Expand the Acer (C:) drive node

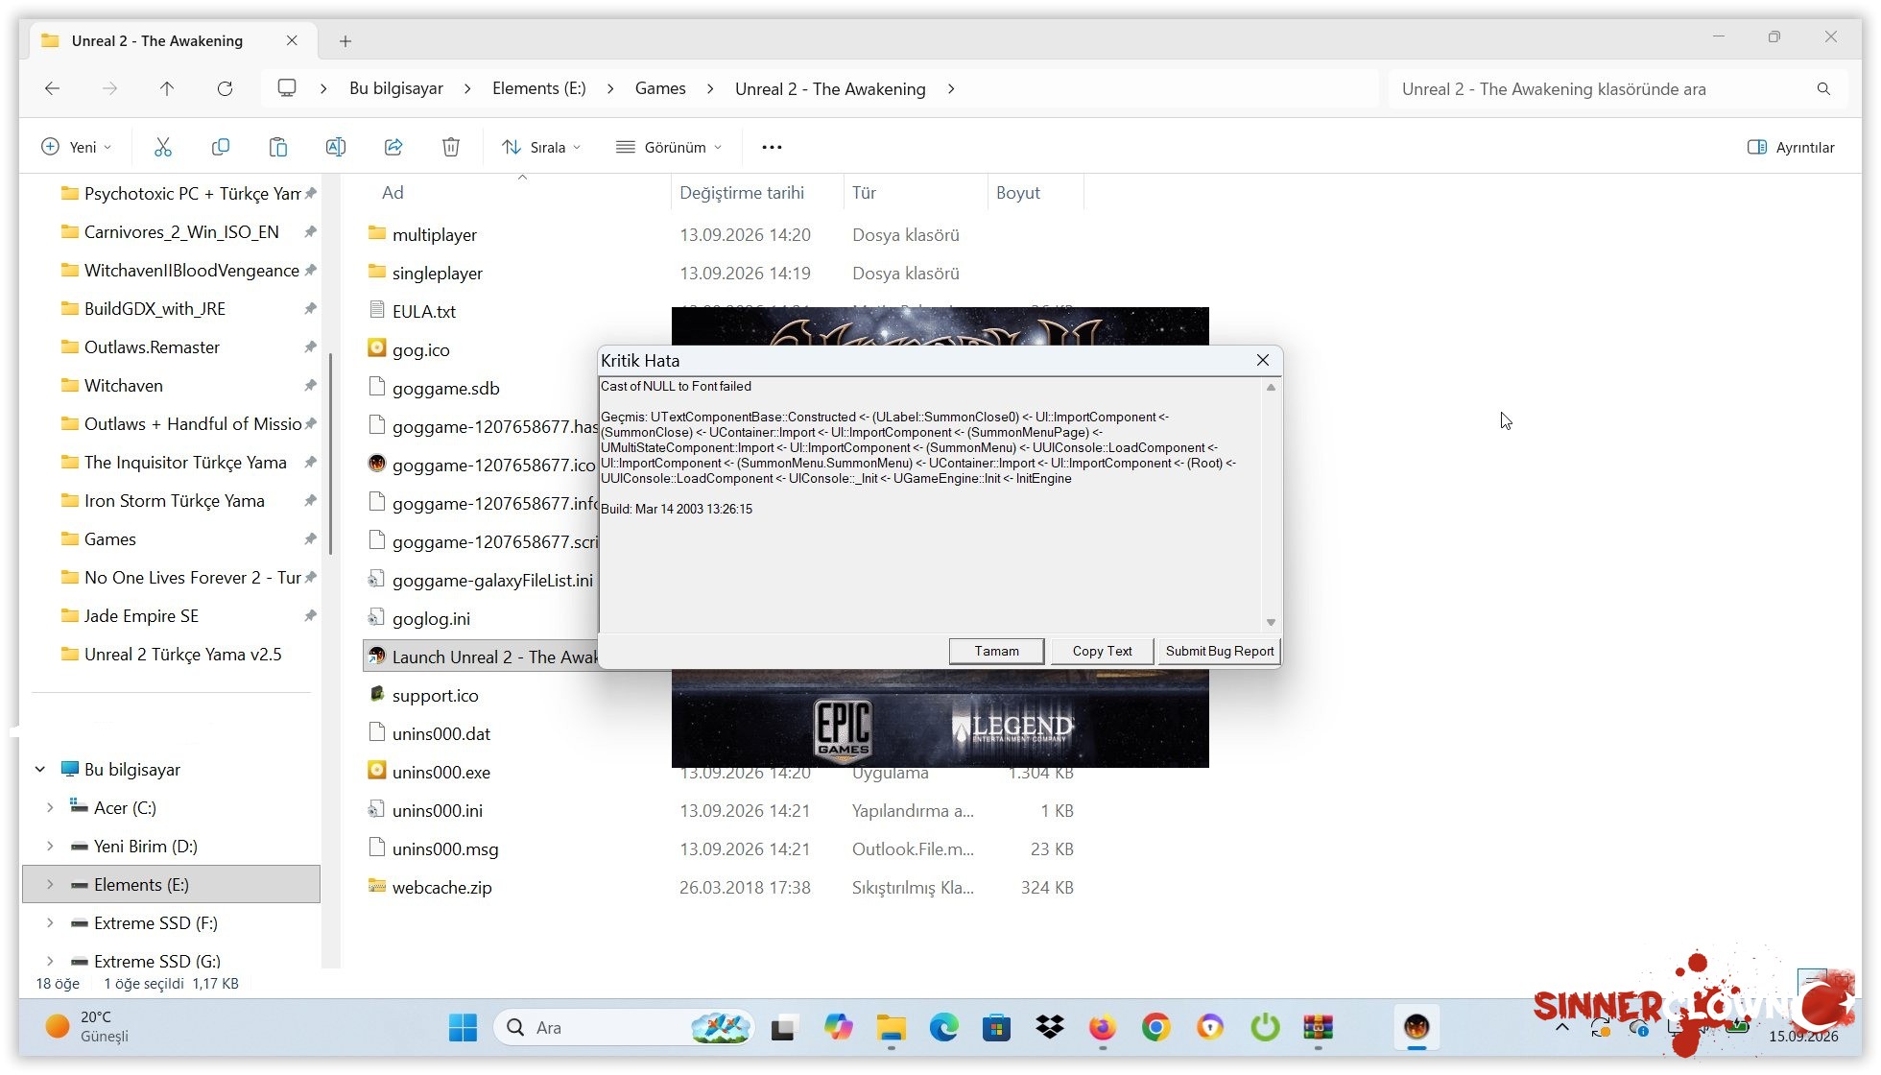point(50,807)
